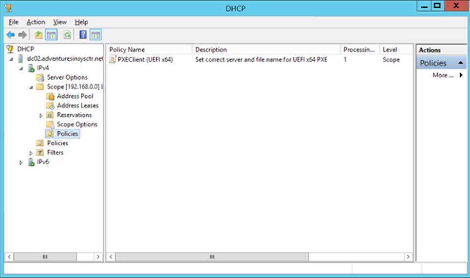470x278 pixels.
Task: Click the Up one level folder icon
Action: click(x=38, y=35)
